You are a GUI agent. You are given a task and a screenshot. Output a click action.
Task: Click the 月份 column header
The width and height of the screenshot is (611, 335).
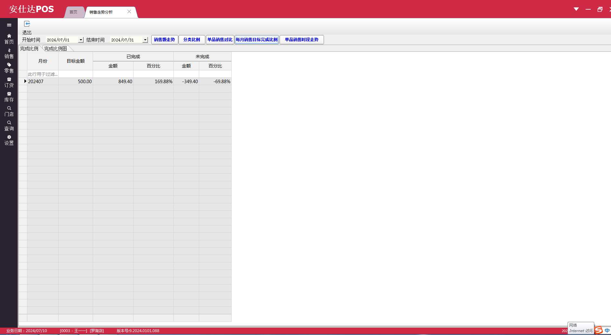tap(43, 61)
